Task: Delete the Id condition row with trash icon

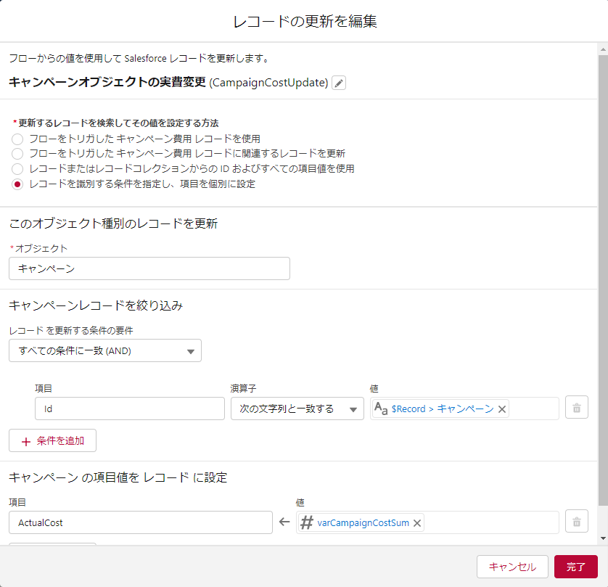Action: point(577,408)
